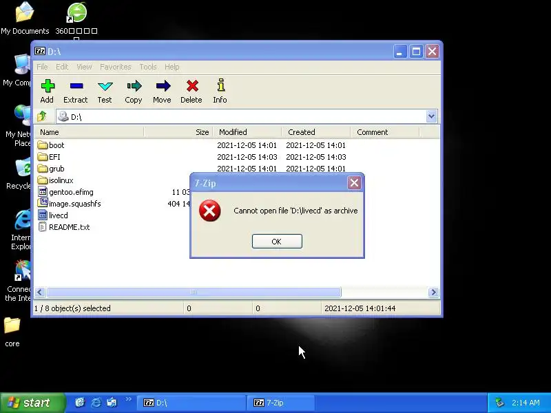Click the Move toolbar icon
Image resolution: width=551 pixels, height=413 pixels.
(163, 86)
